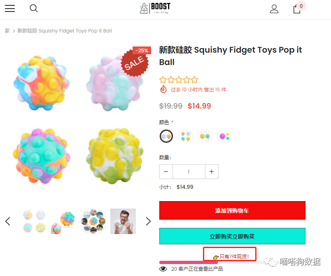Click the 家 breadcrumb link
The height and width of the screenshot is (276, 331).
[7, 30]
